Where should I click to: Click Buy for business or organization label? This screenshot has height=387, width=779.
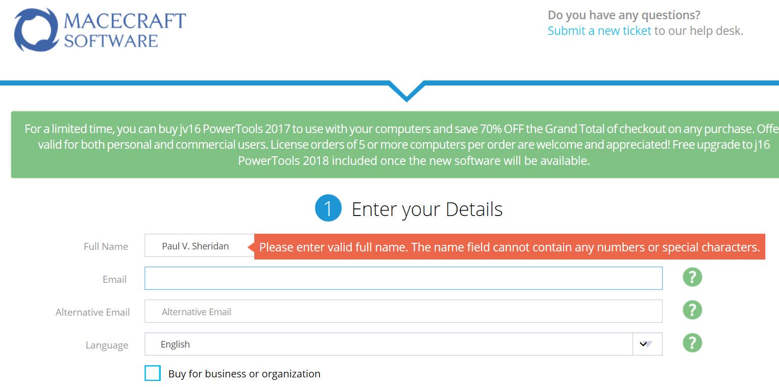(x=244, y=374)
